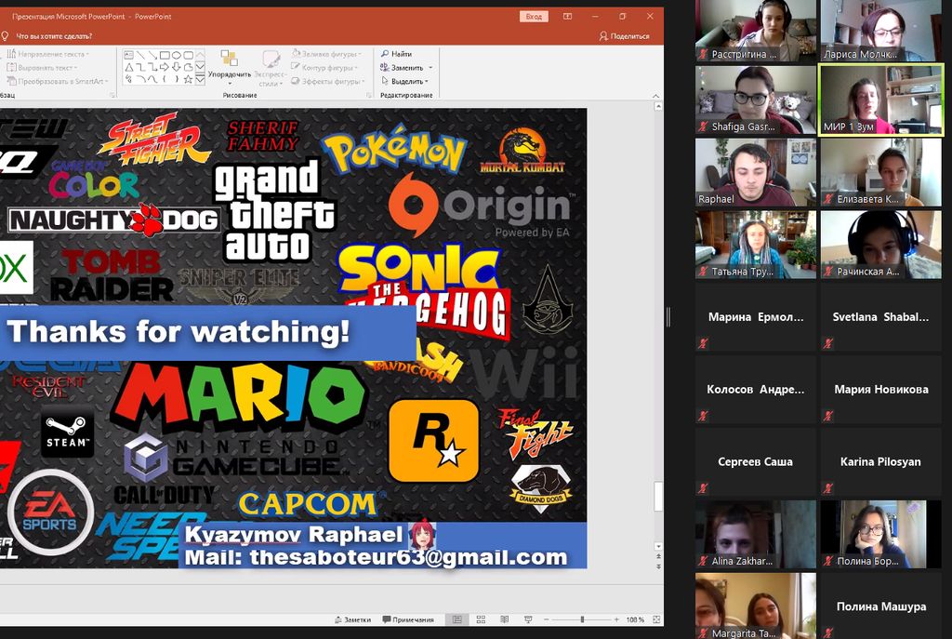Choose the Down Arrow block shape
This screenshot has height=639, width=952.
[176, 67]
